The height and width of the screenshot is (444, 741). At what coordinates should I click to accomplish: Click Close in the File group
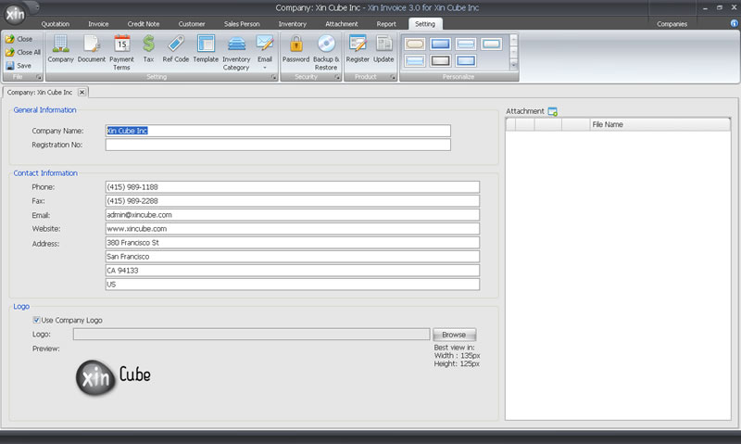point(19,39)
